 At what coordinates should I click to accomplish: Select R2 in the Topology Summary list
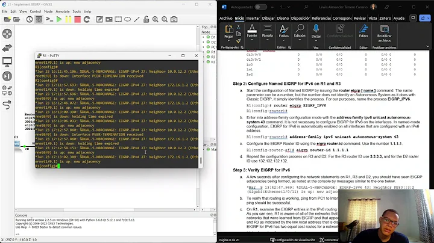213,57
